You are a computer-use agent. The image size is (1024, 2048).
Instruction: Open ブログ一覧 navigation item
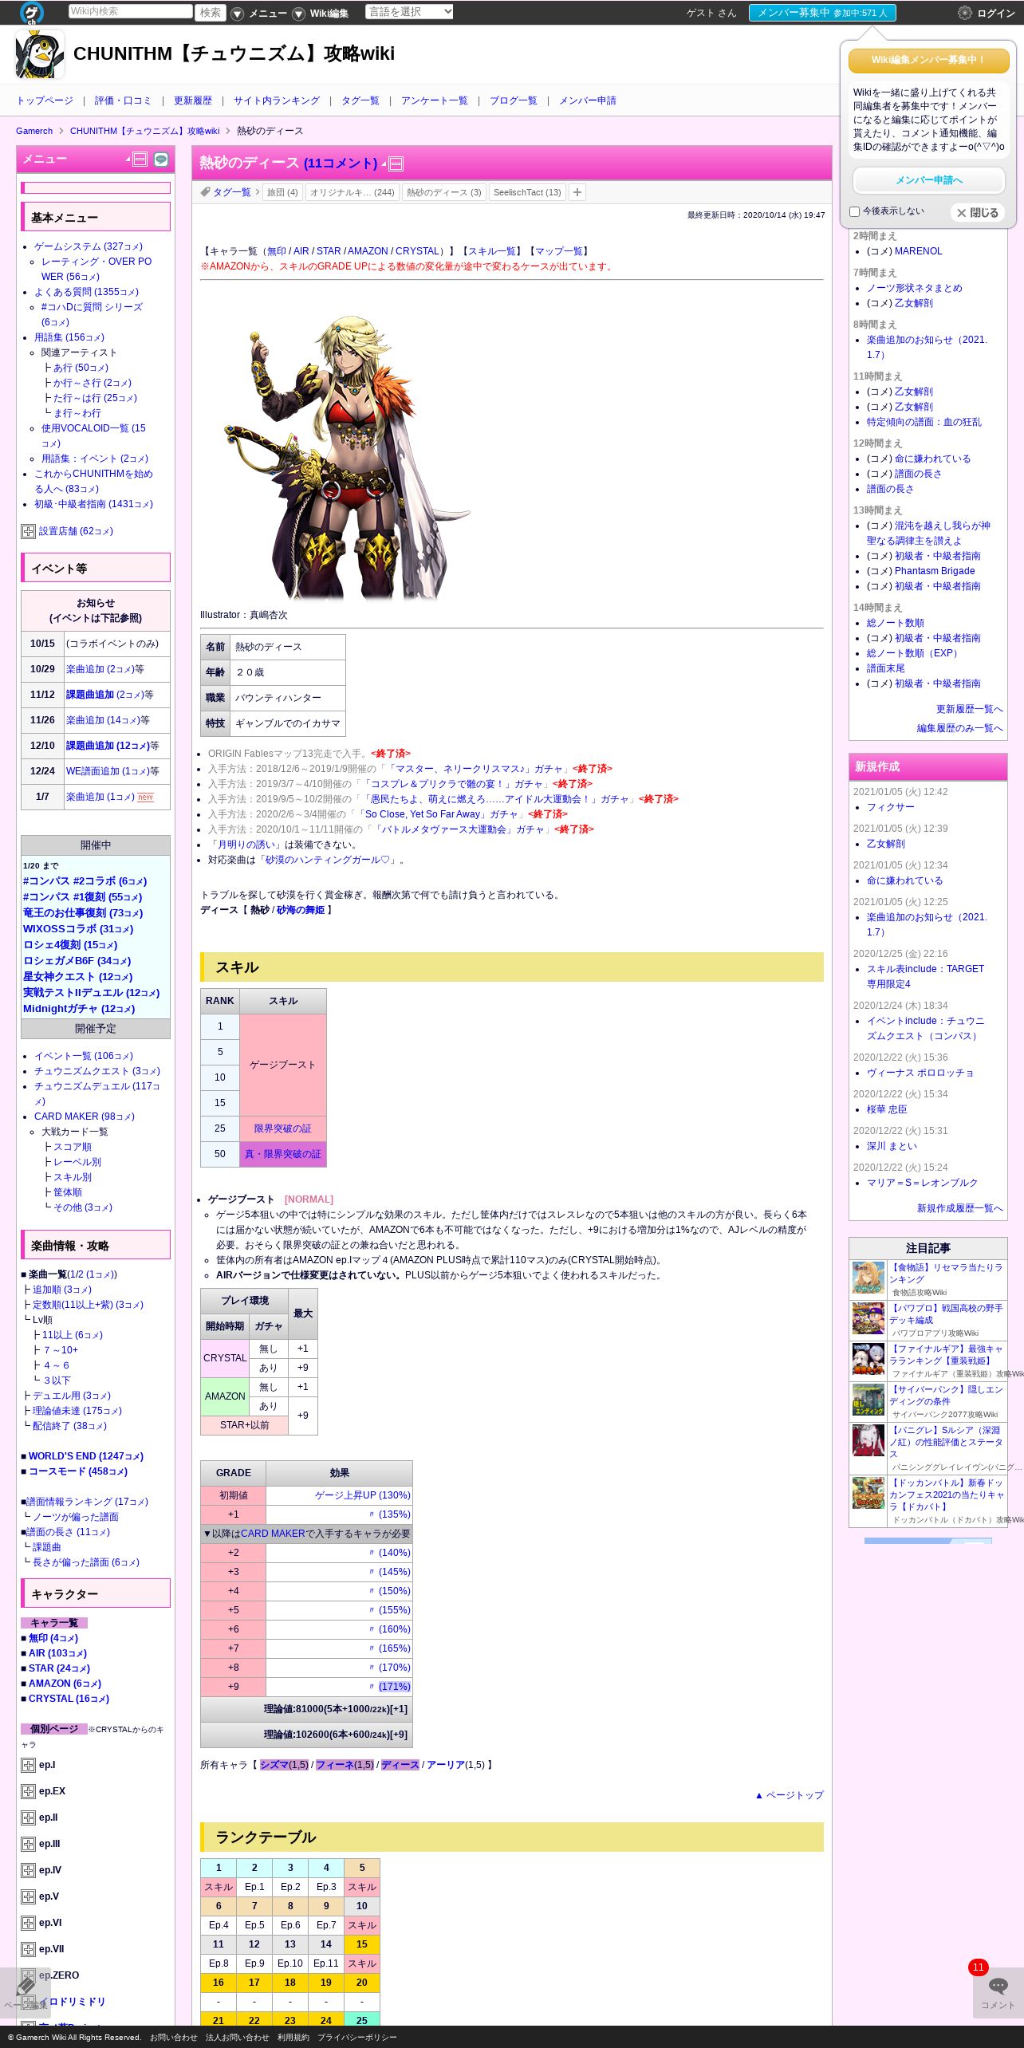pyautogui.click(x=514, y=100)
